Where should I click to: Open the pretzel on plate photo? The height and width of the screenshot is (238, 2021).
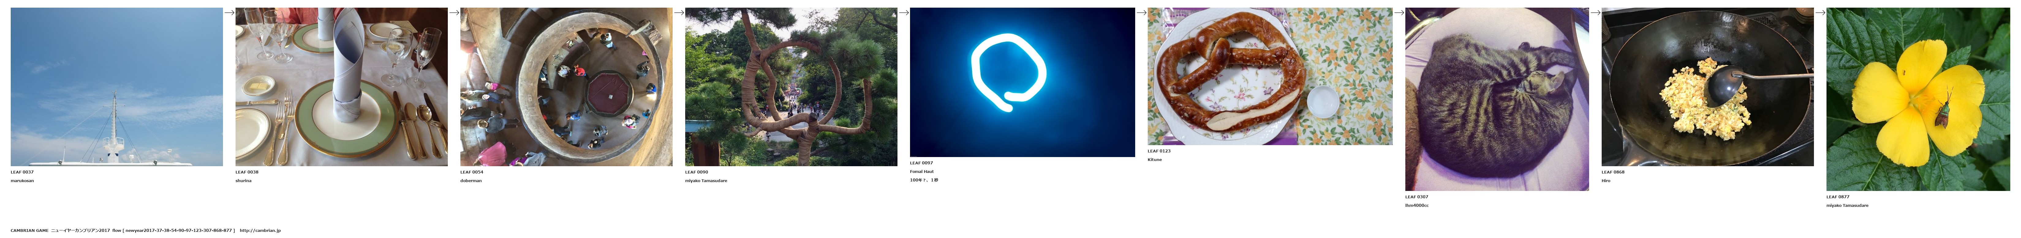[1270, 77]
